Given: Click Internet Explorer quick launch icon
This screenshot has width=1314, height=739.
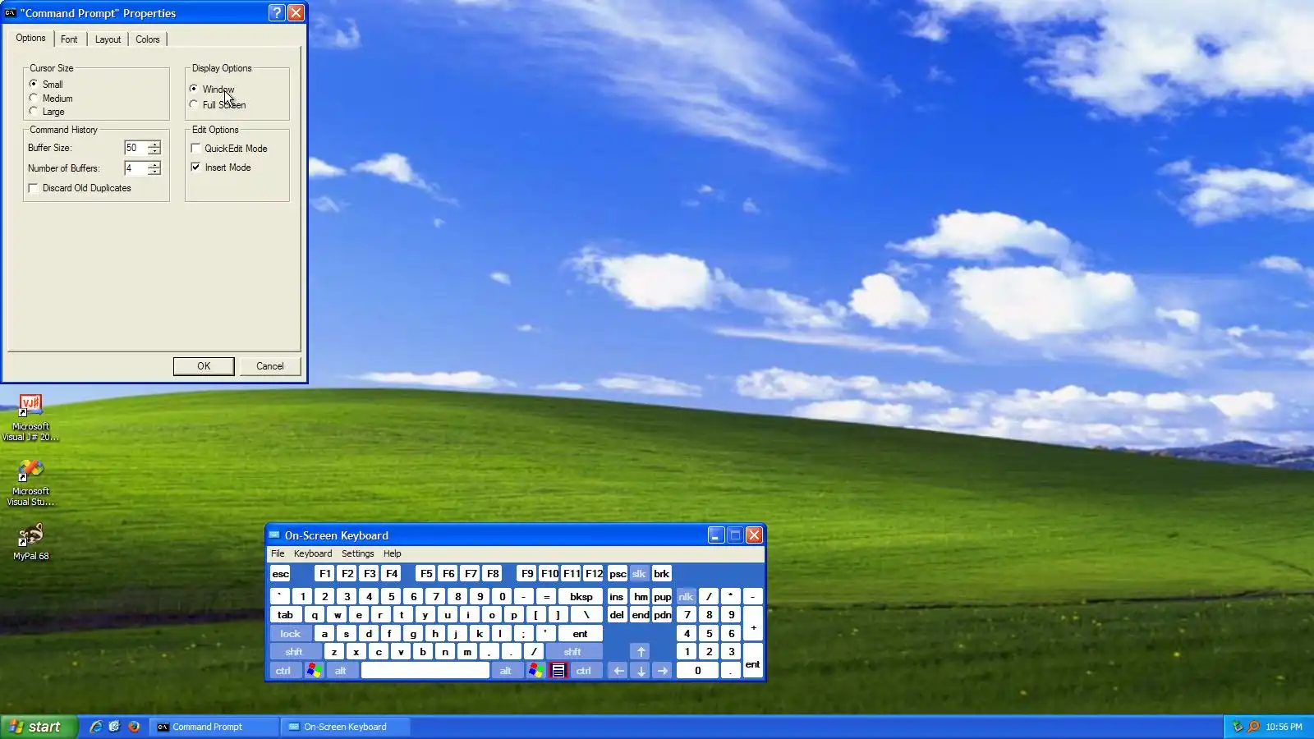Looking at the screenshot, I should [96, 727].
